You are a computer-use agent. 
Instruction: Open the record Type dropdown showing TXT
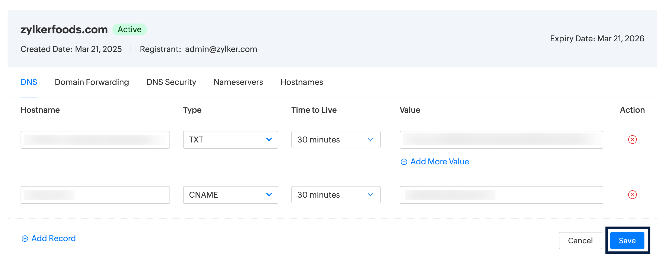tap(230, 140)
